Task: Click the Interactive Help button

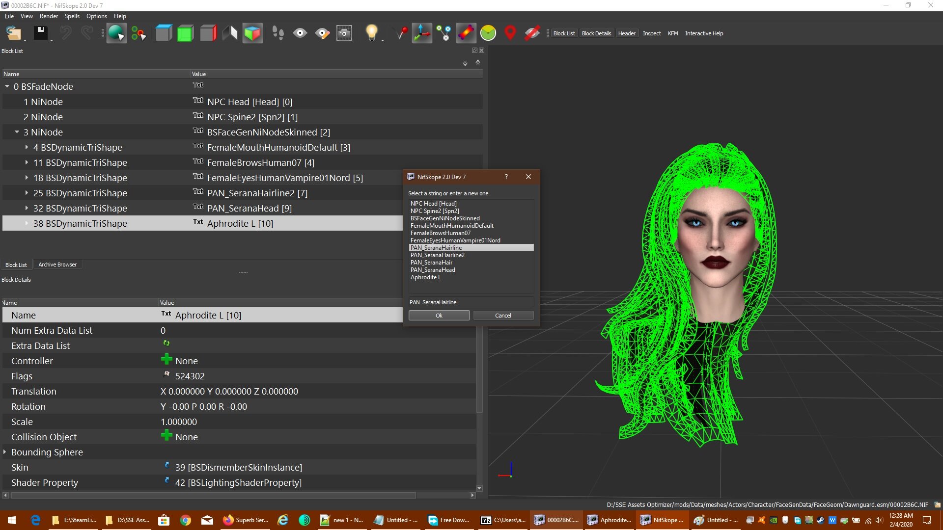Action: pos(704,33)
